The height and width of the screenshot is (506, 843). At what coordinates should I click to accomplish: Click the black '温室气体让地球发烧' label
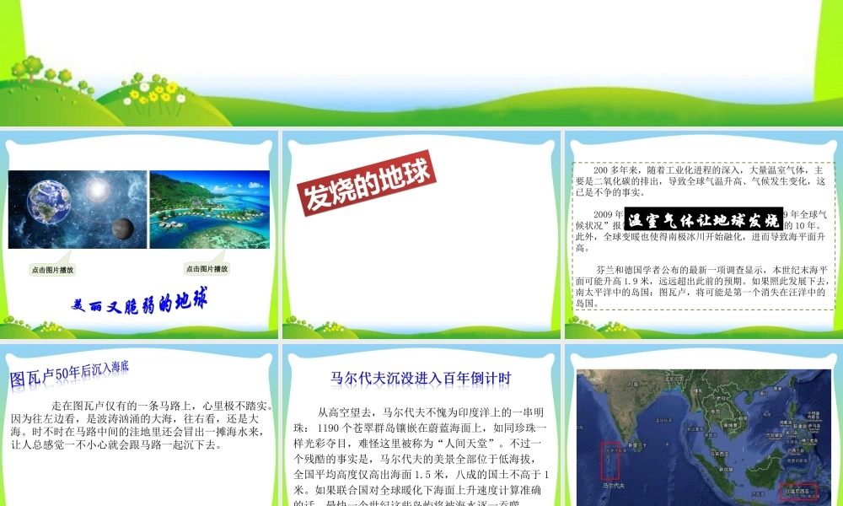click(x=704, y=219)
